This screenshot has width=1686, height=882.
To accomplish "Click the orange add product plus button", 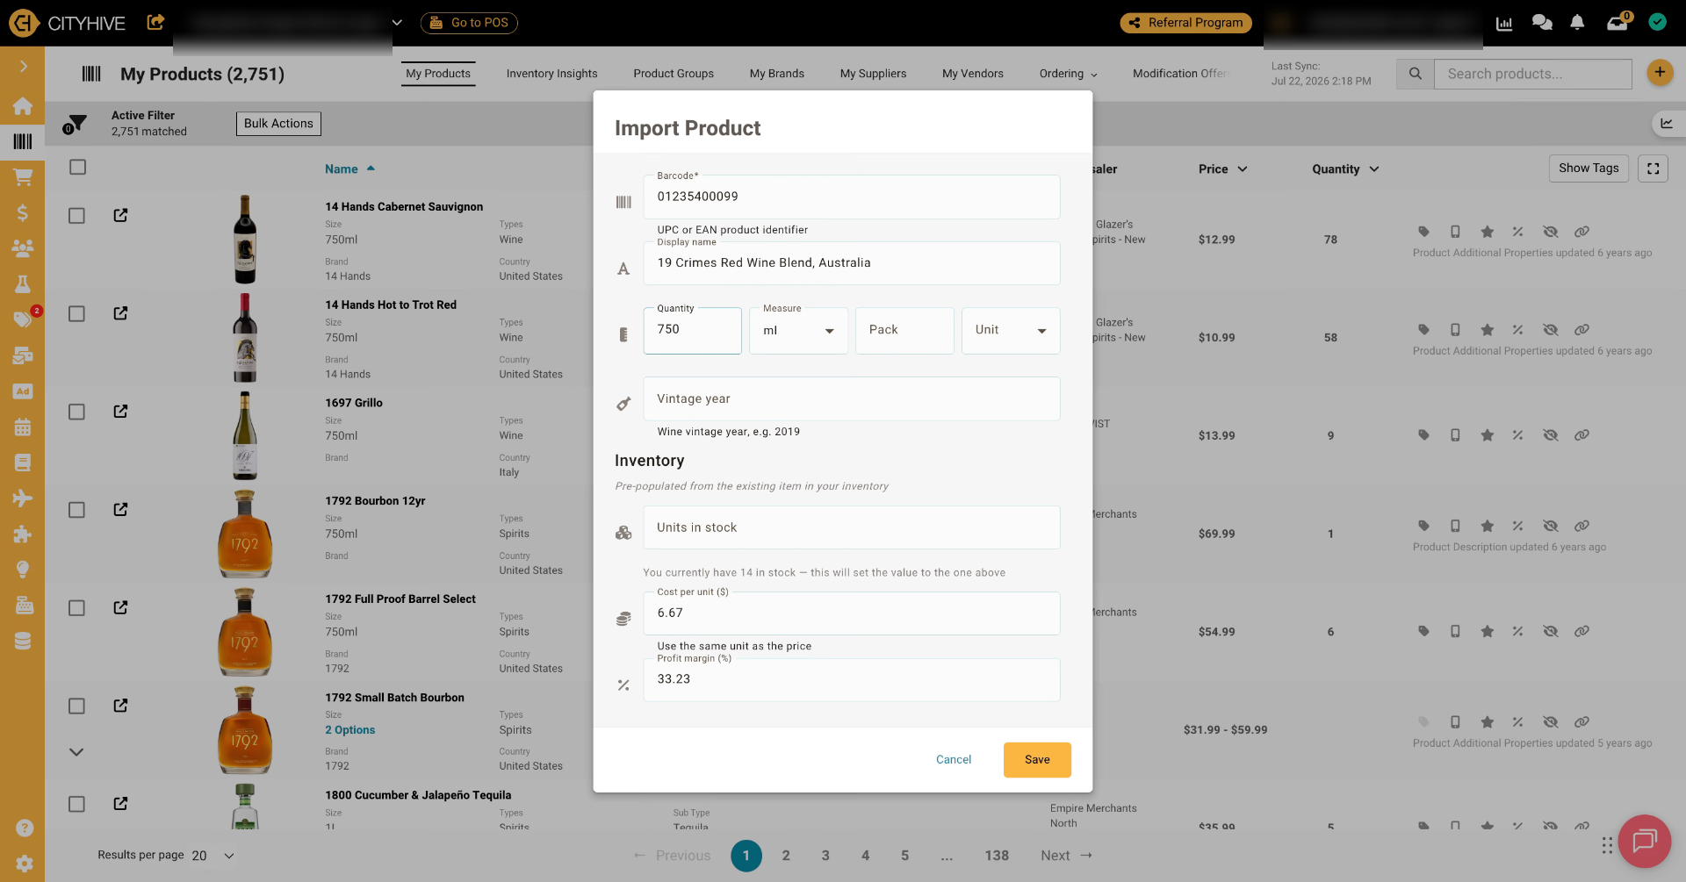I will [1660, 73].
